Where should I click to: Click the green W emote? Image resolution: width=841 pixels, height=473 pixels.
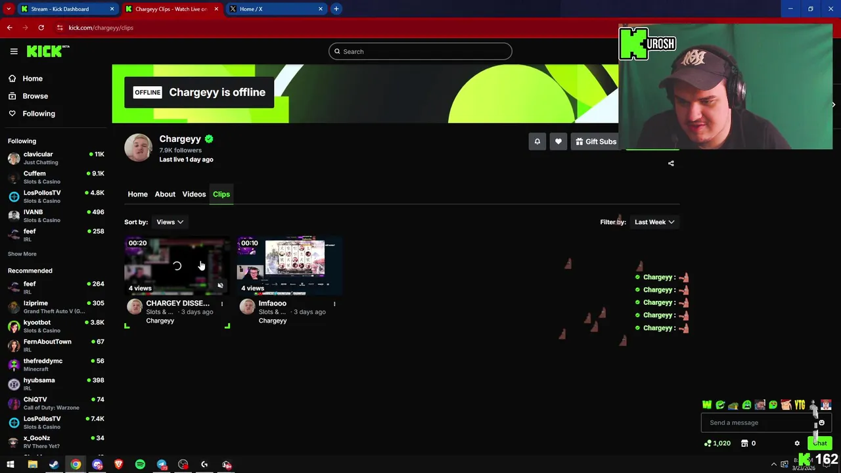tap(707, 405)
